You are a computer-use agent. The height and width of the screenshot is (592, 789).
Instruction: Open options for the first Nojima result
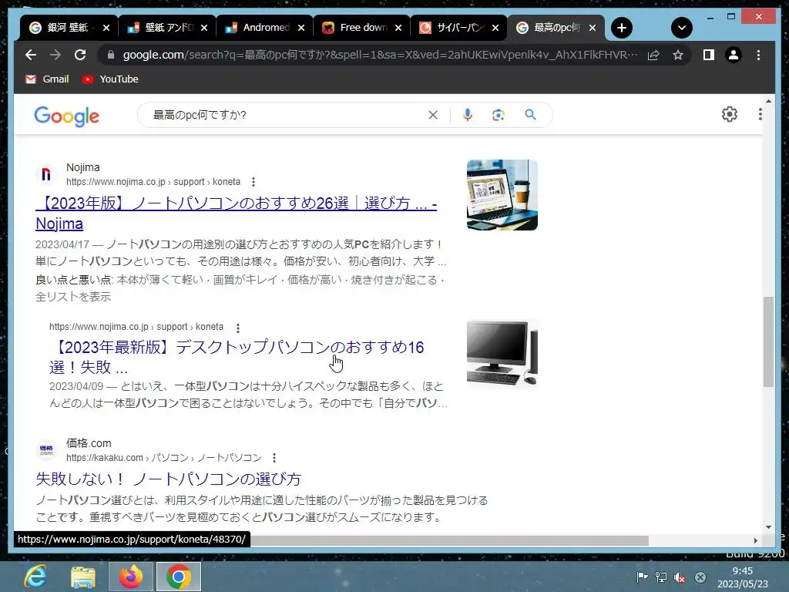253,182
